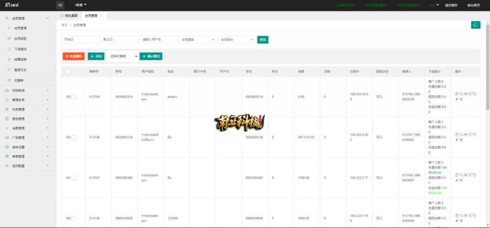Open the 我的桌面 home tab
490x228 pixels.
68,16
